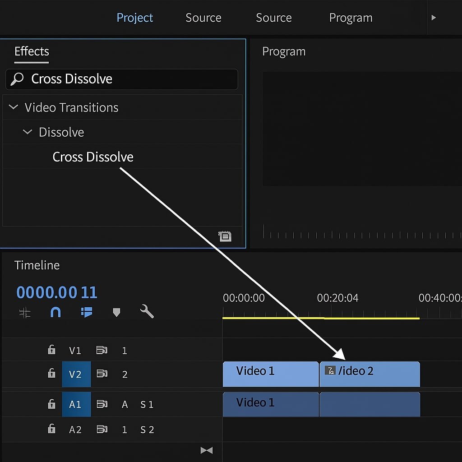Toggle lock on track V2

click(x=51, y=373)
